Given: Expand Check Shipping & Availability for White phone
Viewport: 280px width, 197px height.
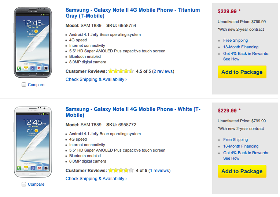Looking at the screenshot, I should [96, 179].
